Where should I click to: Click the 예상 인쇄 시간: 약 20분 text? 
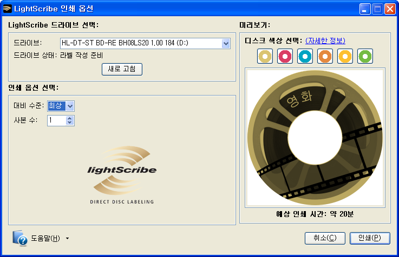[315, 214]
